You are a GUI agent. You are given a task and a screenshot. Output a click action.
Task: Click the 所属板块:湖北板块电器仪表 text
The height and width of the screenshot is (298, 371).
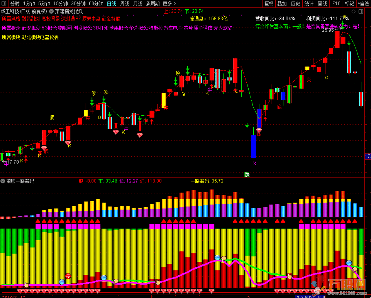point(30,37)
